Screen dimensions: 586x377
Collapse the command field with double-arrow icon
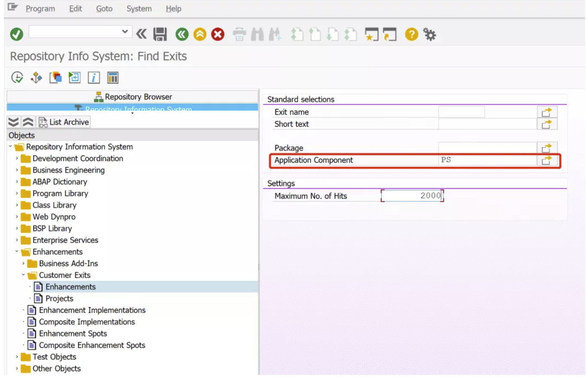point(141,34)
